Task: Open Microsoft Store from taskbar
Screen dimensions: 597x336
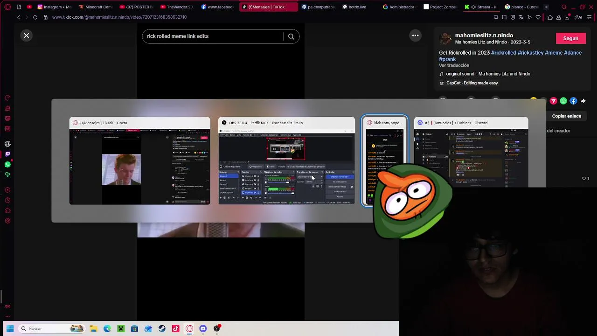Action: point(134,329)
